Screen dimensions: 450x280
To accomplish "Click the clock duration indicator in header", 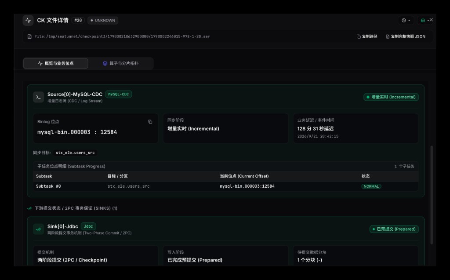I will tap(406, 20).
